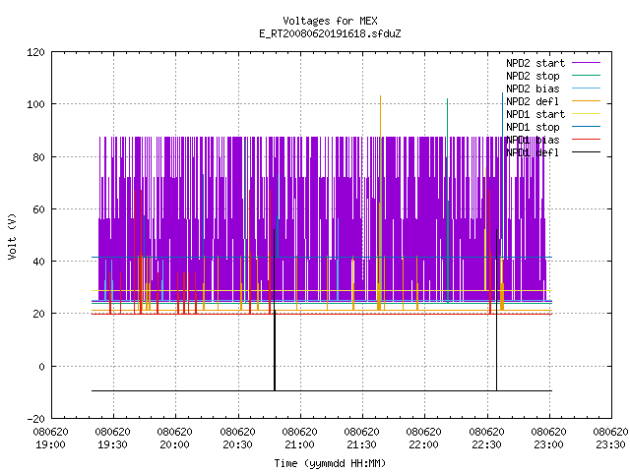Click the 22:00 x-axis tick label
Viewport: 630px width, 472px height.
(x=424, y=444)
